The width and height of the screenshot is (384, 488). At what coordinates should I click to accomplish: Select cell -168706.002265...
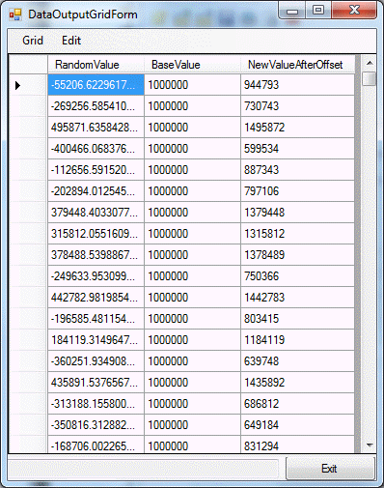[96, 445]
